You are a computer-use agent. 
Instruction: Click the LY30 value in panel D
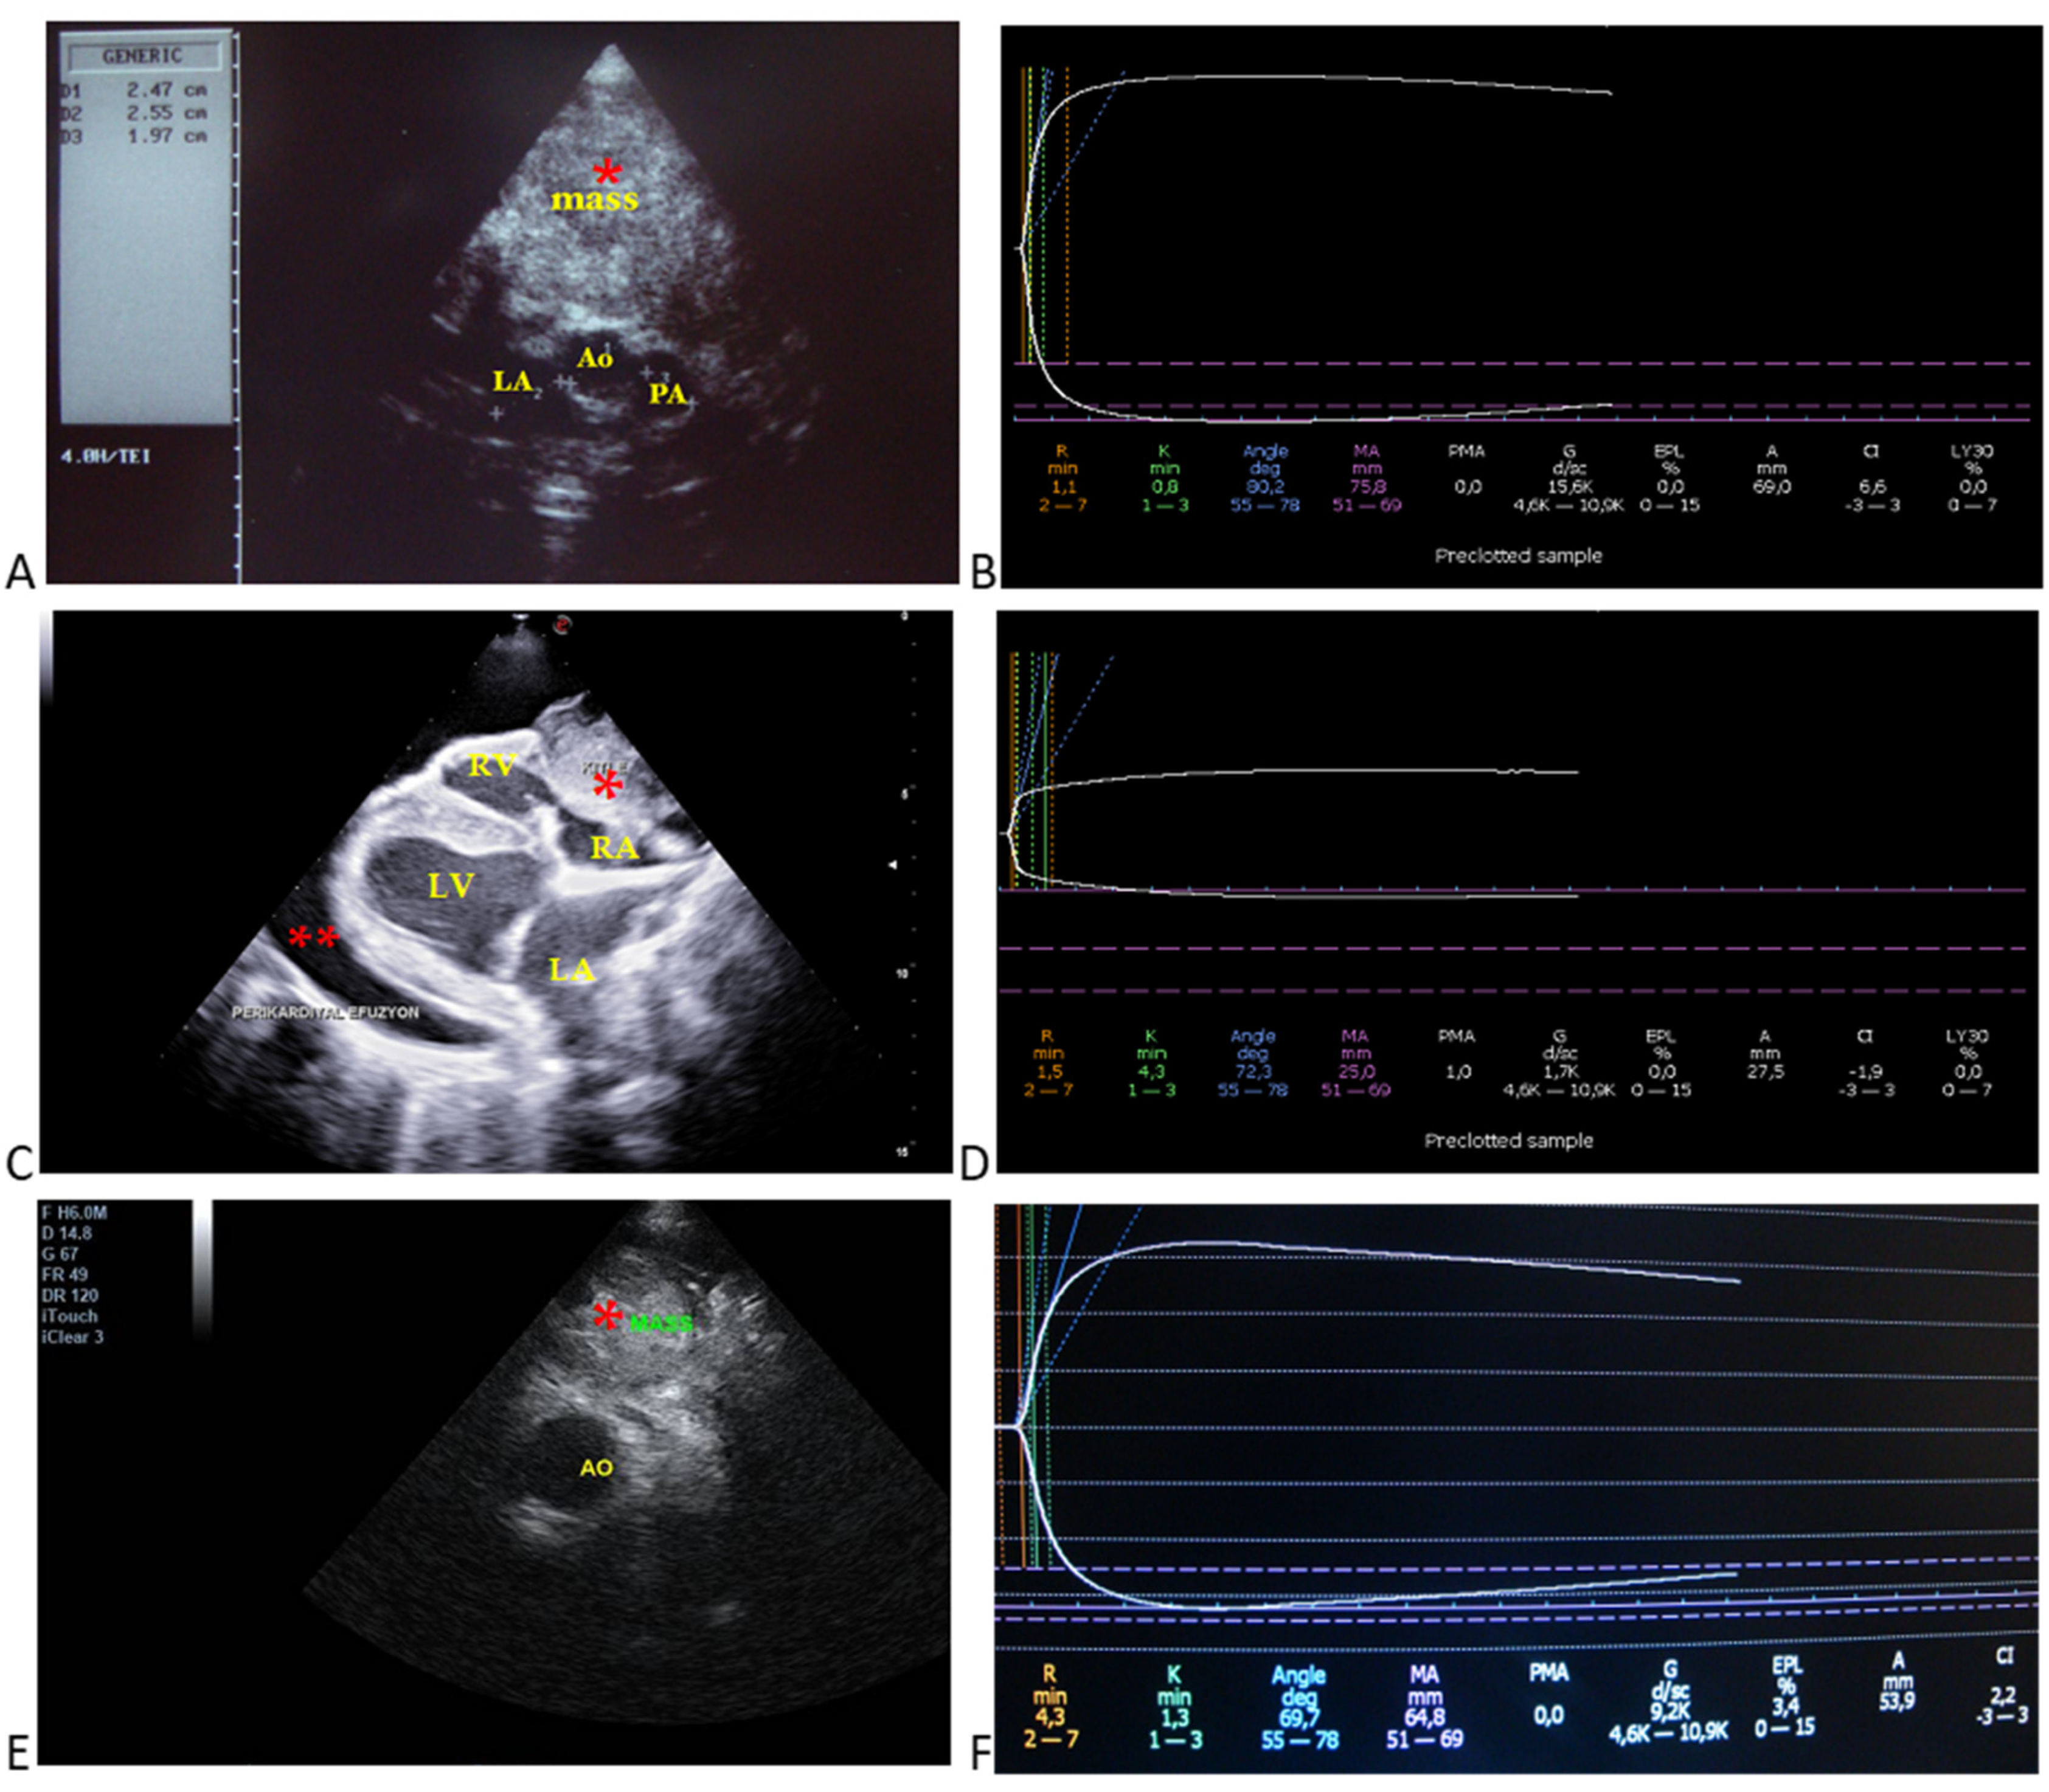click(1967, 1071)
